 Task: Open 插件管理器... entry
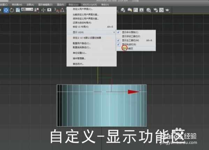click(x=91, y=58)
